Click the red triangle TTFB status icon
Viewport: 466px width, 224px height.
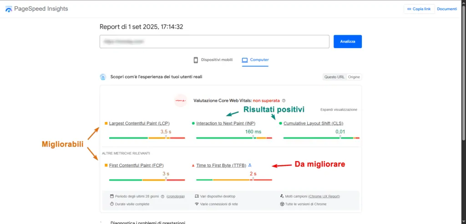193,165
